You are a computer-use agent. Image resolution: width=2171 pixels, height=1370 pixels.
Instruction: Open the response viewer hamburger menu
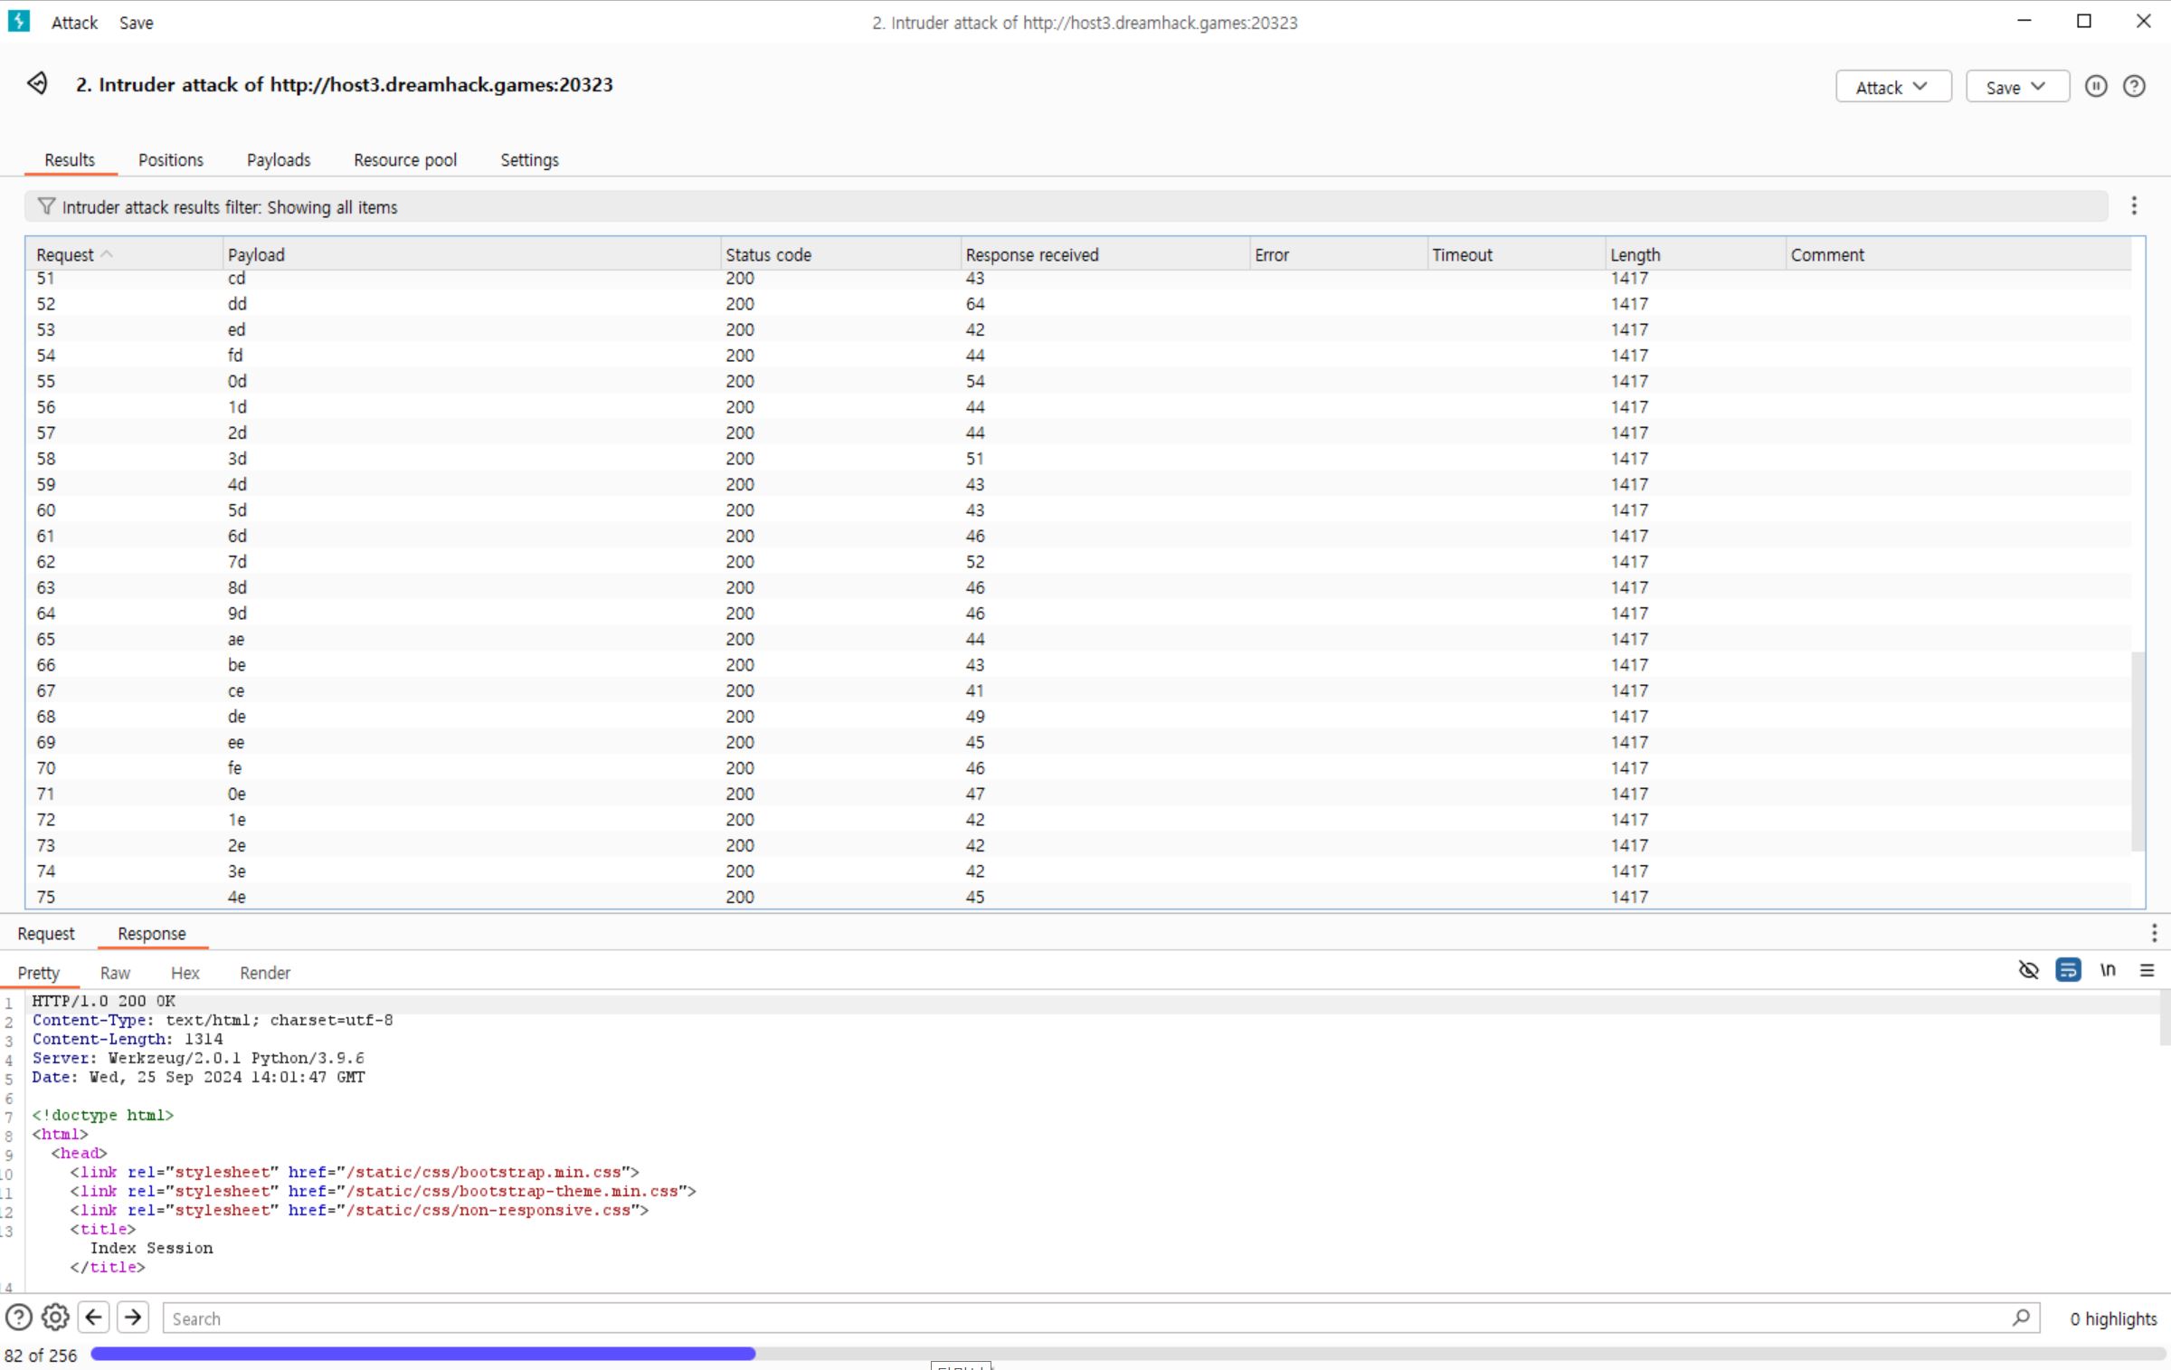tap(2147, 971)
